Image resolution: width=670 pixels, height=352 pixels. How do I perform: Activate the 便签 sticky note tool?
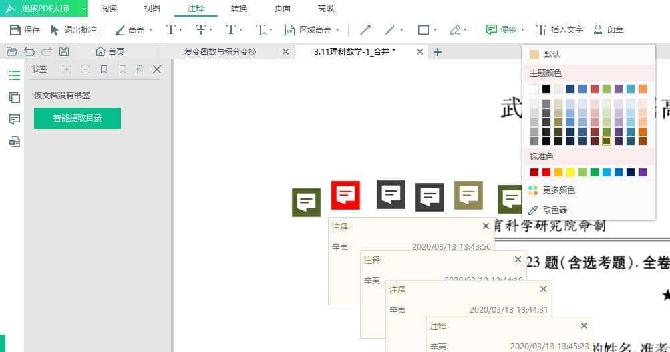(x=501, y=30)
